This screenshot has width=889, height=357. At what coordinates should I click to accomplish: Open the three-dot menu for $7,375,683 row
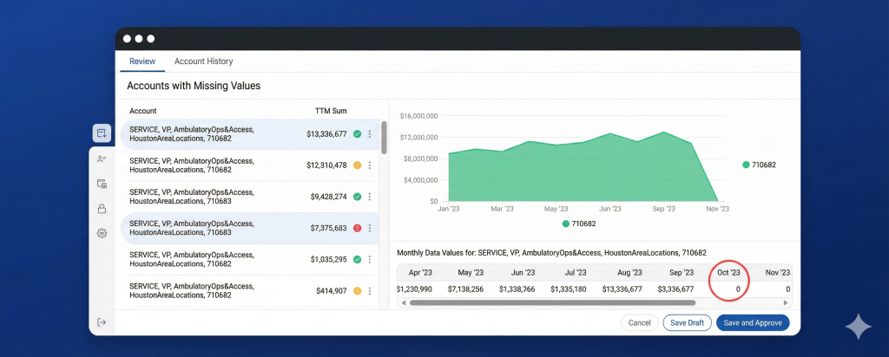click(x=370, y=228)
